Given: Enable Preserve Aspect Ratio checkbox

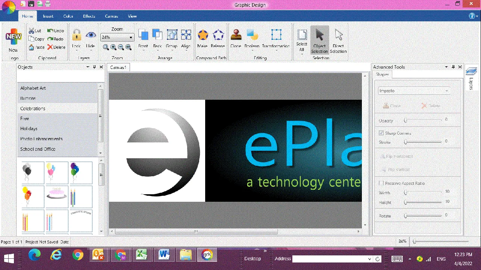Looking at the screenshot, I should (381, 183).
